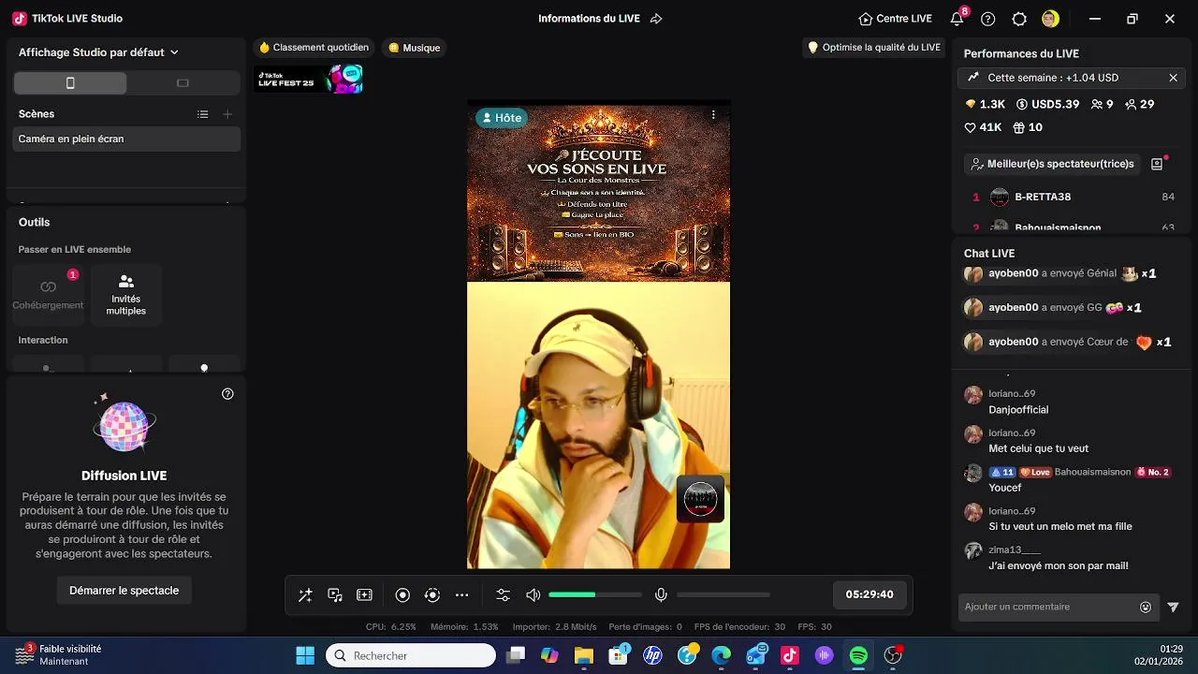Image resolution: width=1198 pixels, height=674 pixels.
Task: Click the CPU: 6.25% status entry
Action: 390,627
